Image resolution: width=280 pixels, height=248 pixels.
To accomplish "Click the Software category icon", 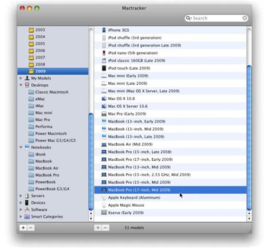I will pyautogui.click(x=27, y=210).
